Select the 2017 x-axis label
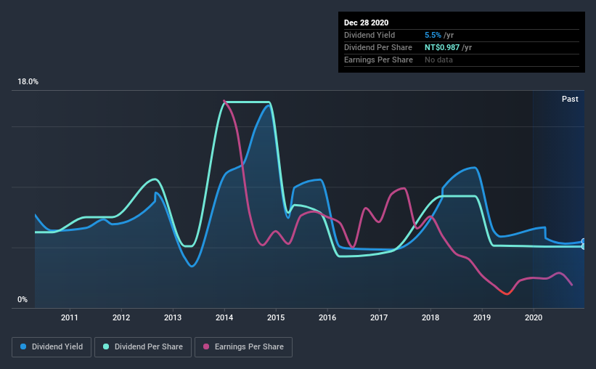This screenshot has height=369, width=596. pyautogui.click(x=379, y=317)
